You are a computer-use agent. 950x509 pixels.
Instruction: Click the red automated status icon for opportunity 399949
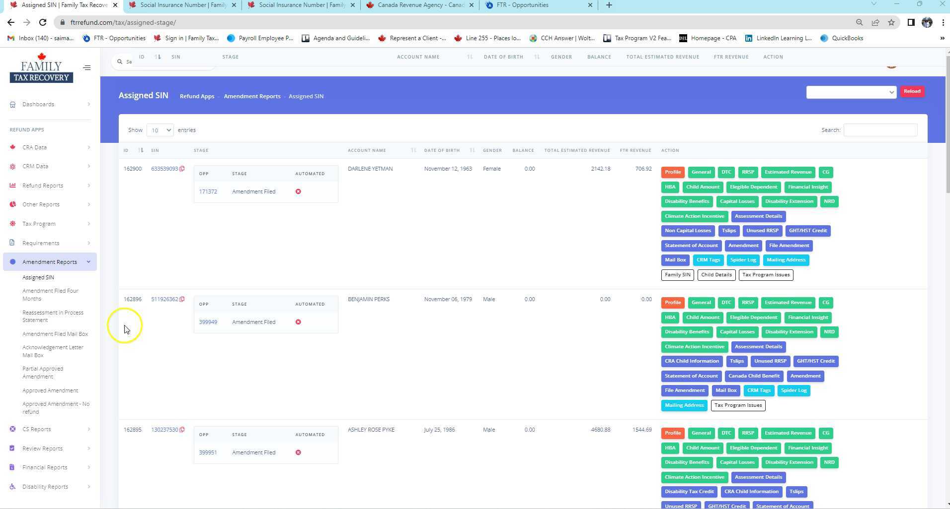(298, 322)
